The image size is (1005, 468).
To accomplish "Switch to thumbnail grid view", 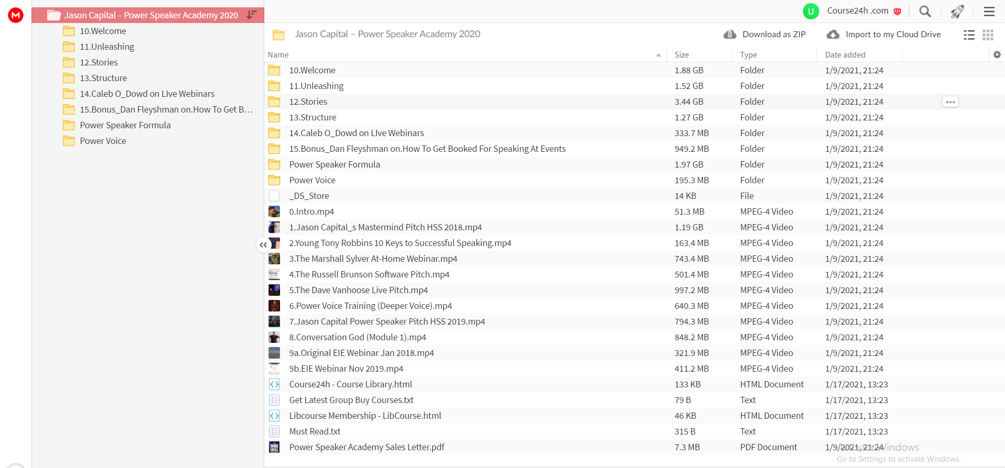I will click(x=988, y=35).
